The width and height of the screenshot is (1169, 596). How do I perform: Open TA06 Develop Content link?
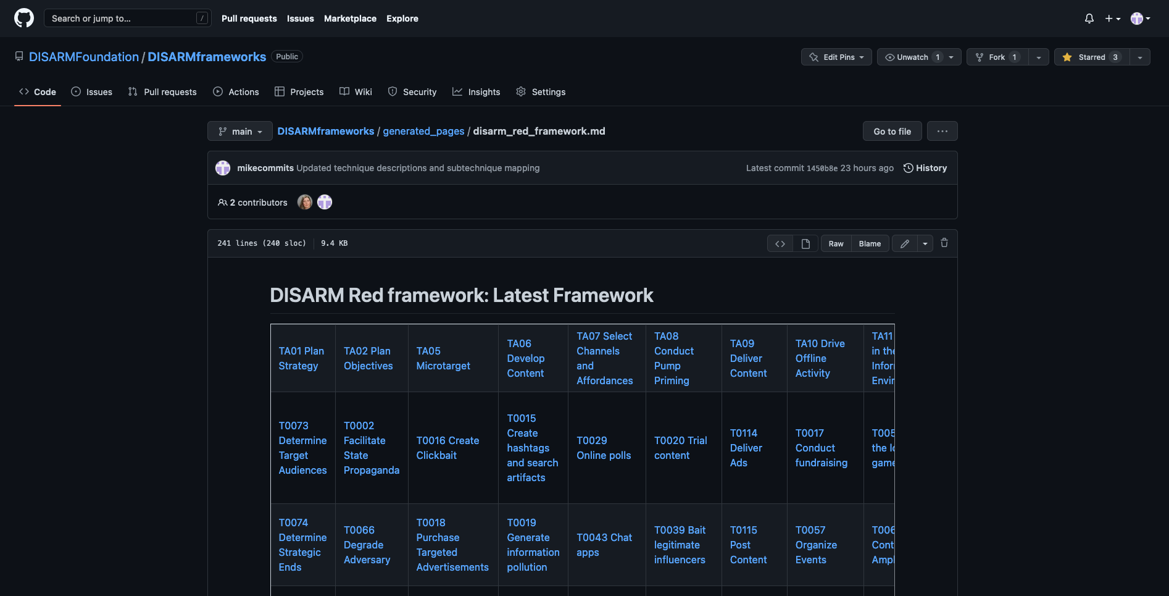526,358
